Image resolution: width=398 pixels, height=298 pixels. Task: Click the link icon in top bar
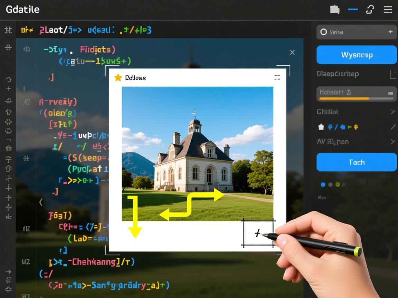pos(370,10)
